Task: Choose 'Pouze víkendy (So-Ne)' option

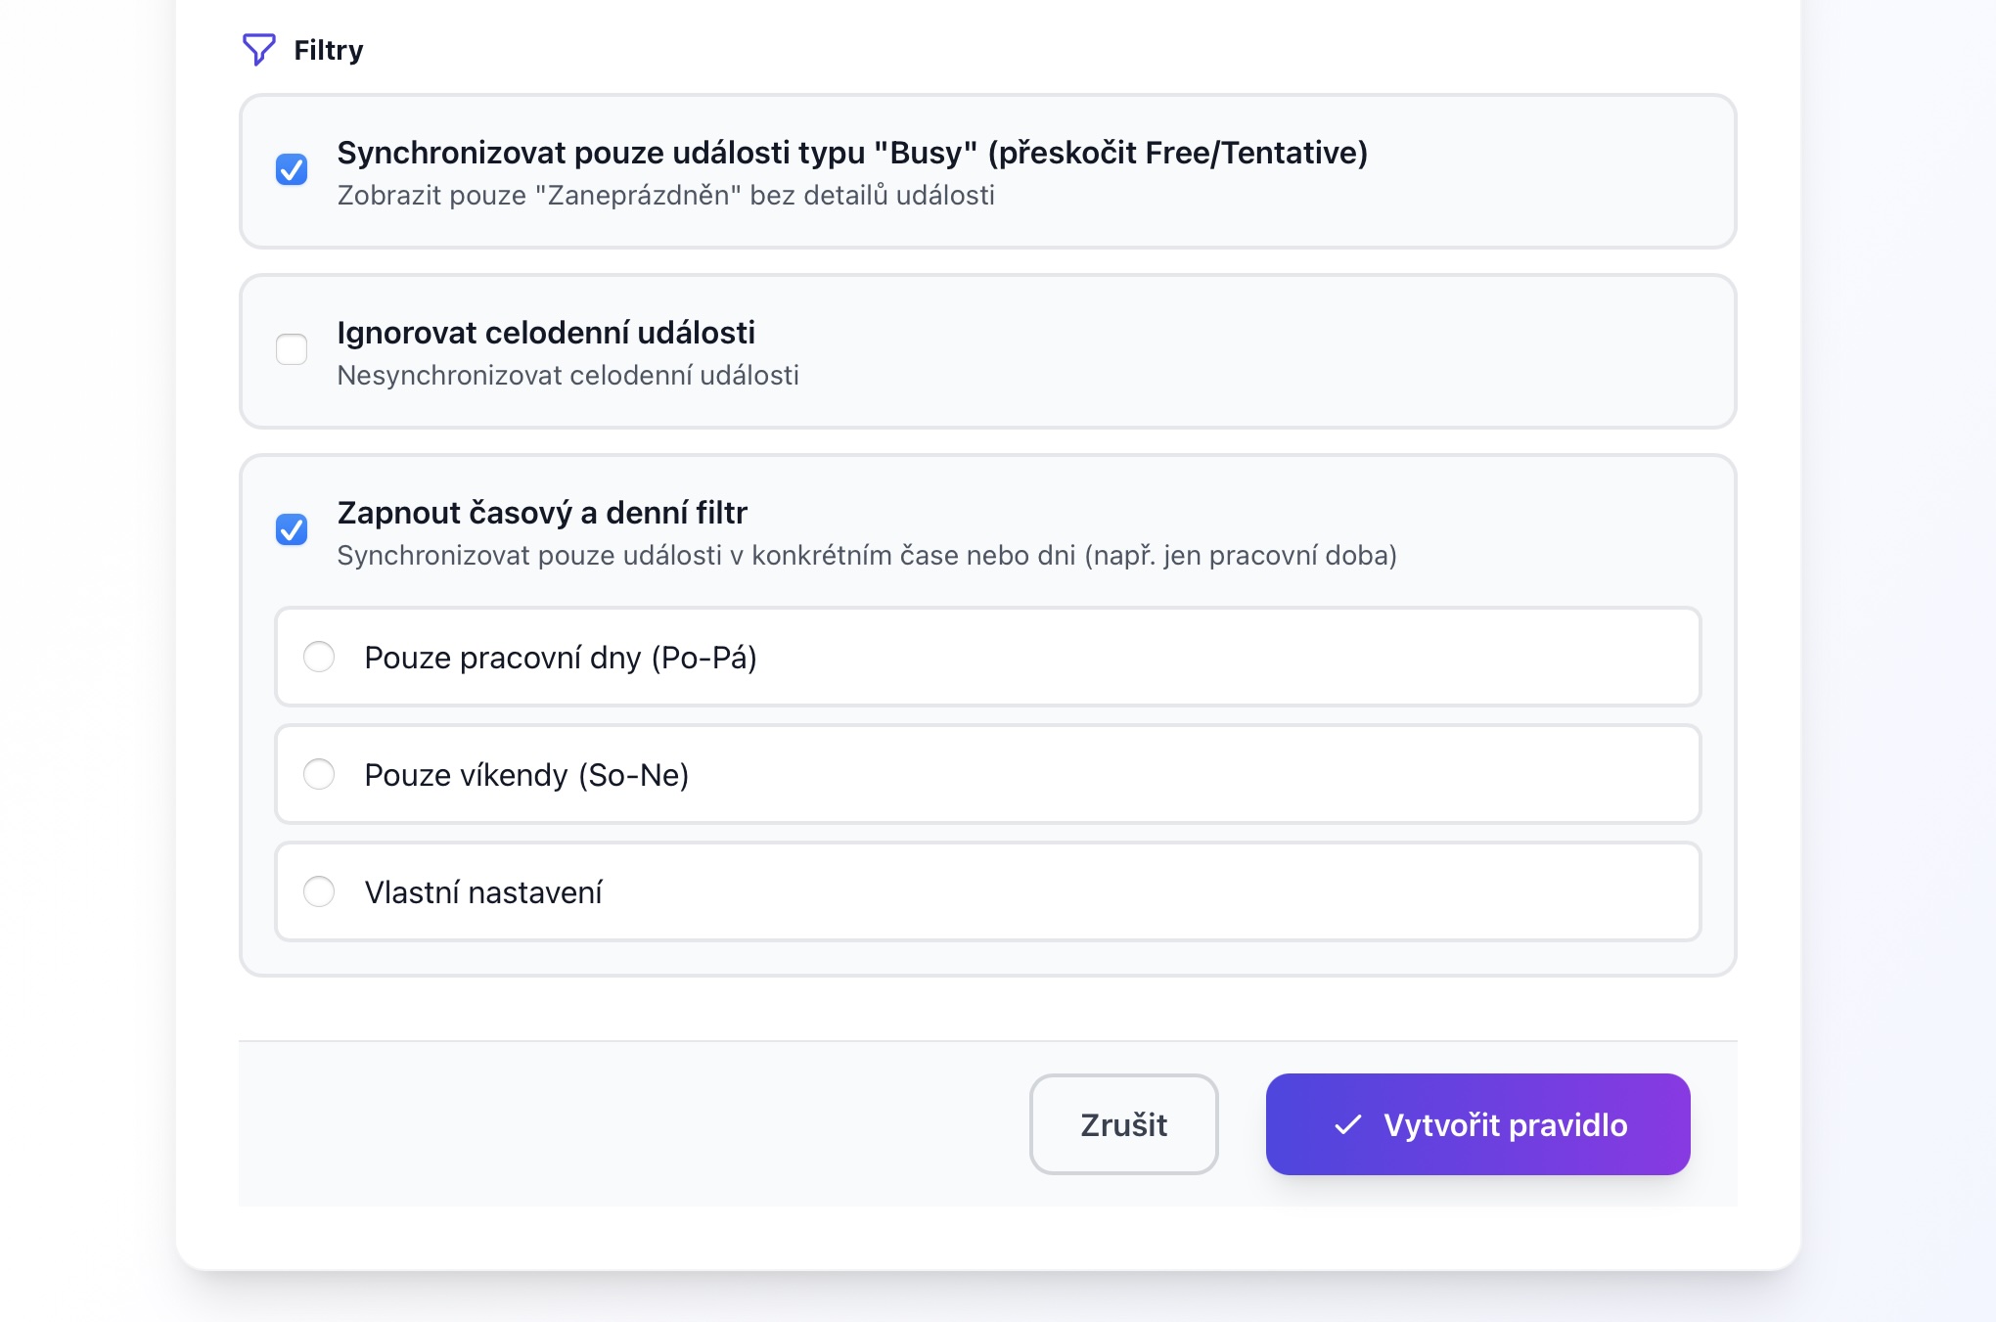Action: (x=318, y=774)
